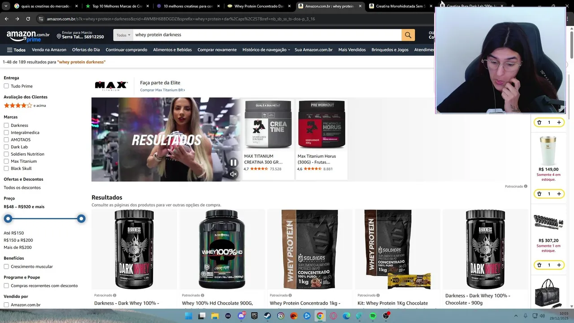
Task: Open Mais Vendidos nav item
Action: coord(352,50)
